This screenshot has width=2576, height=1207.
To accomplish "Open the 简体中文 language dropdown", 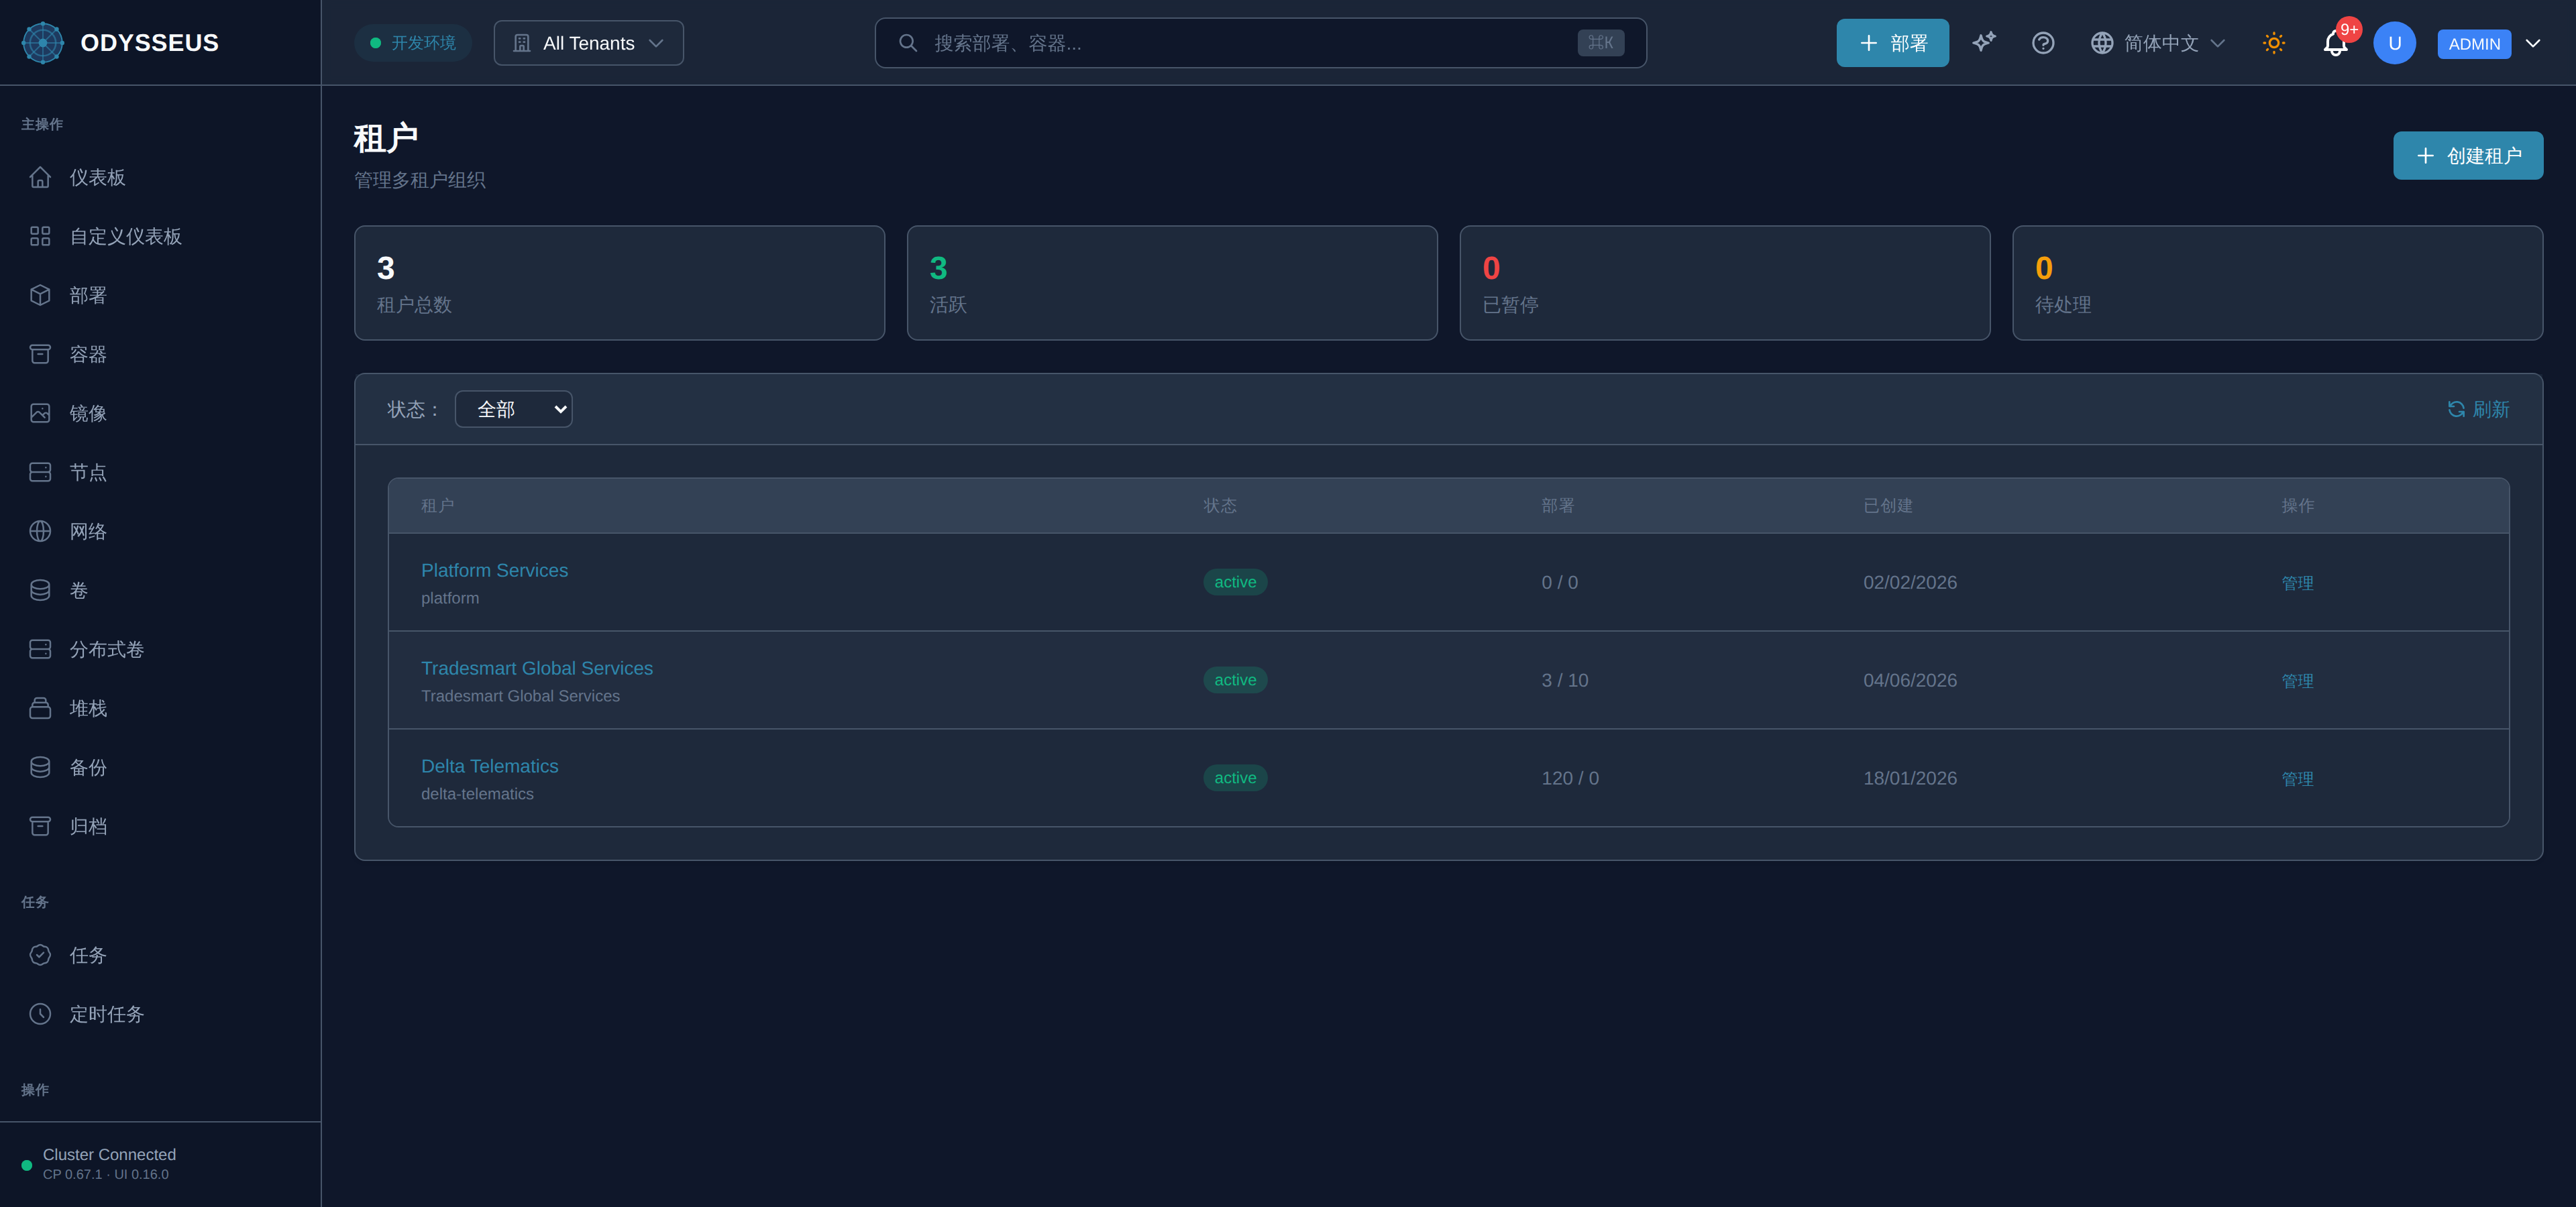I will click(2157, 43).
